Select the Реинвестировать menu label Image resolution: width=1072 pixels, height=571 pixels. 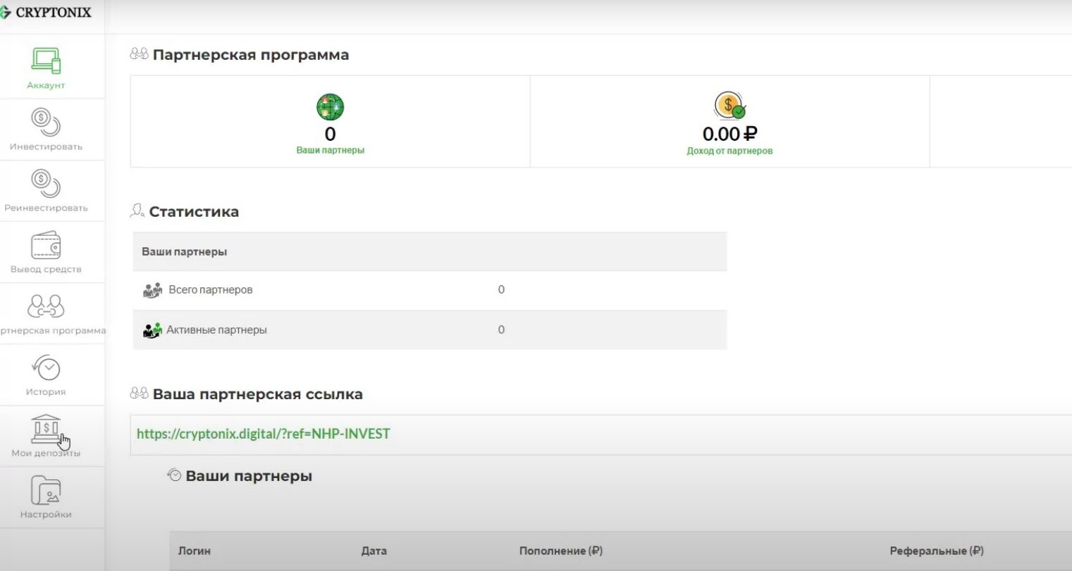[46, 208]
